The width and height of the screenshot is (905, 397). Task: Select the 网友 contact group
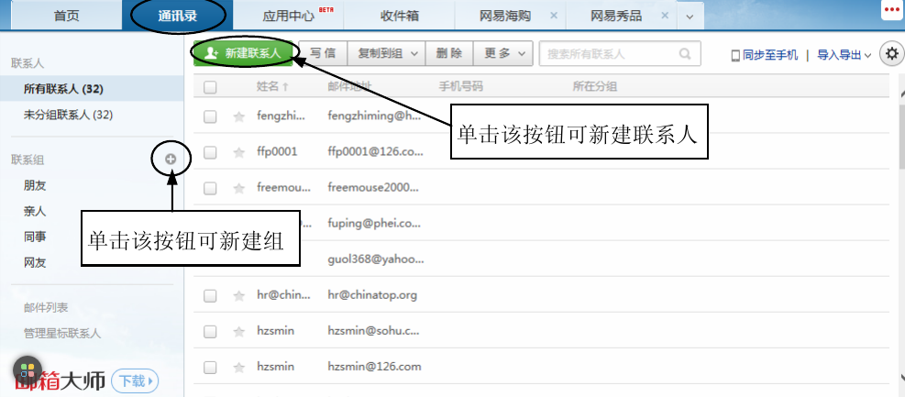pos(35,262)
